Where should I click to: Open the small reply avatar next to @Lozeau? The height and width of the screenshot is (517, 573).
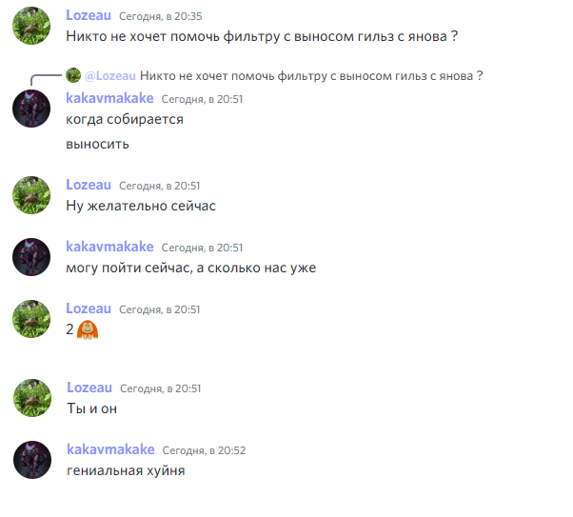point(73,75)
